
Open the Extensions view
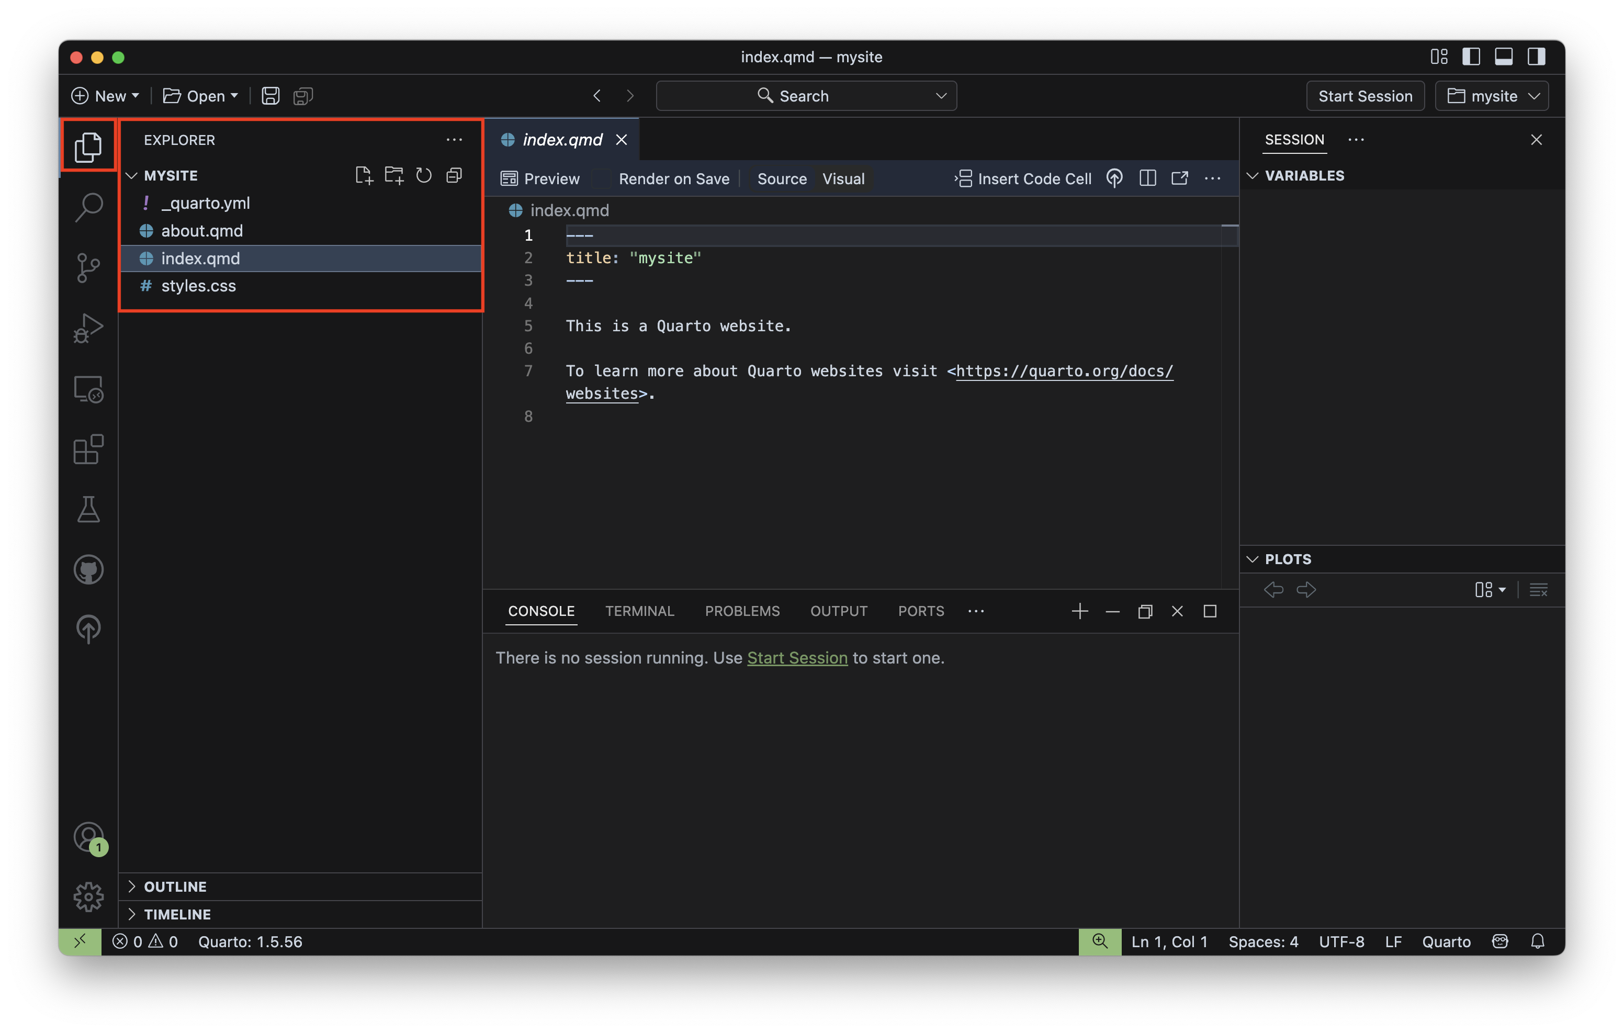point(88,450)
